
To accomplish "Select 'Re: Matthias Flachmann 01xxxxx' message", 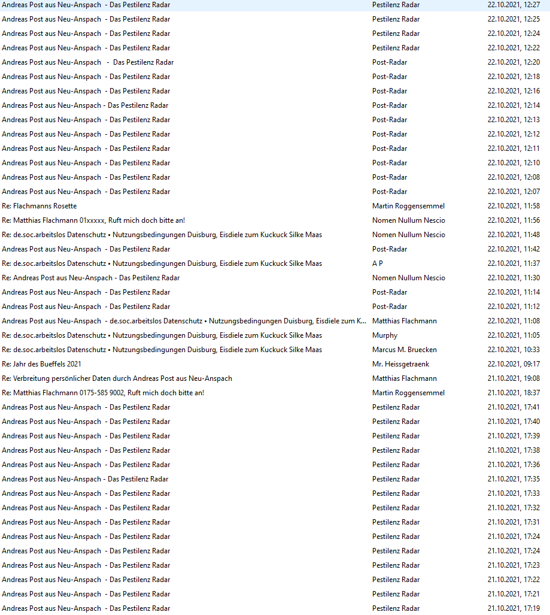I will click(x=275, y=220).
